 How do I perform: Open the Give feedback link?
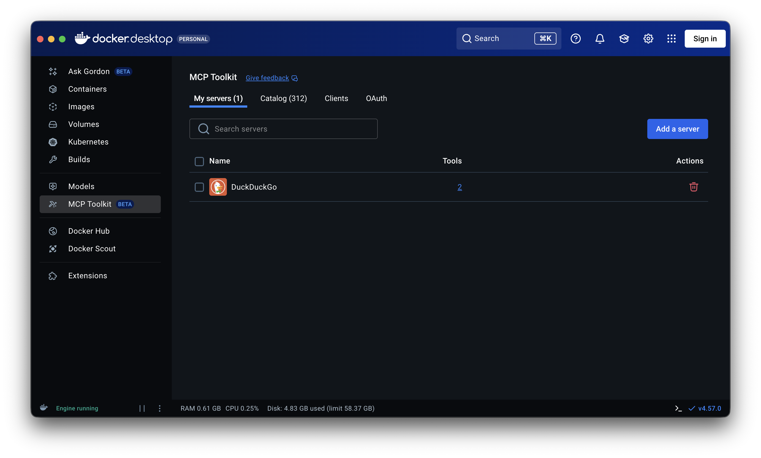click(x=267, y=78)
